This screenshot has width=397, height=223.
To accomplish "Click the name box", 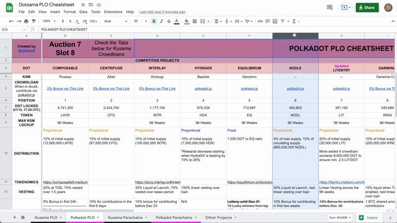I will [13, 30].
